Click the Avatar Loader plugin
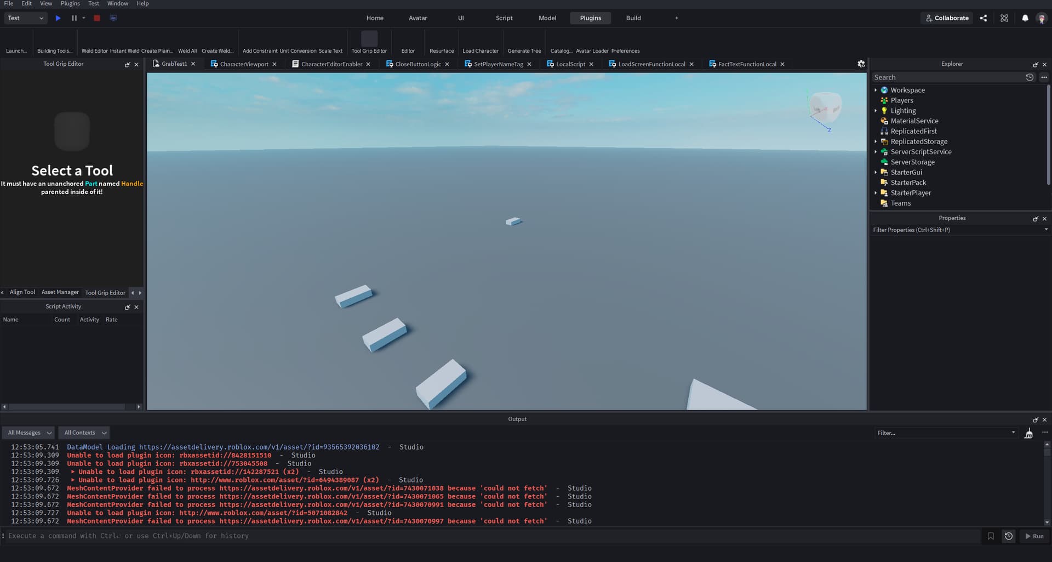Viewport: 1052px width, 562px height. pyautogui.click(x=592, y=43)
